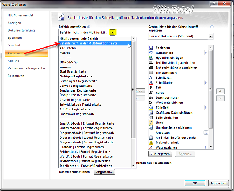Open the Für alle Dokumente (Standard) dropdown

click(211, 36)
